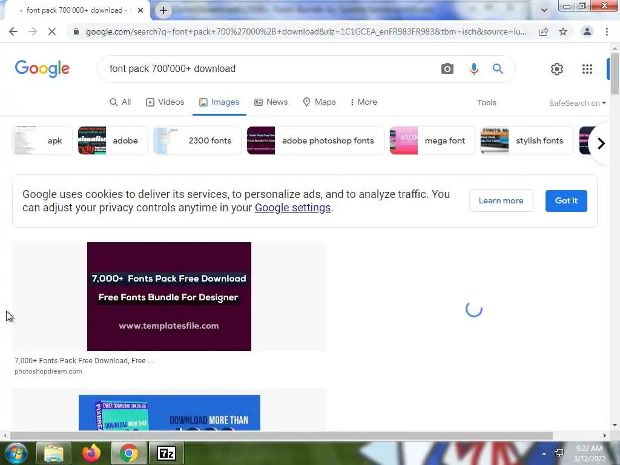Screen dimensions: 620x465
Task: Click the 7,000+ Fonts Pack Free Download title
Action: coord(84,361)
